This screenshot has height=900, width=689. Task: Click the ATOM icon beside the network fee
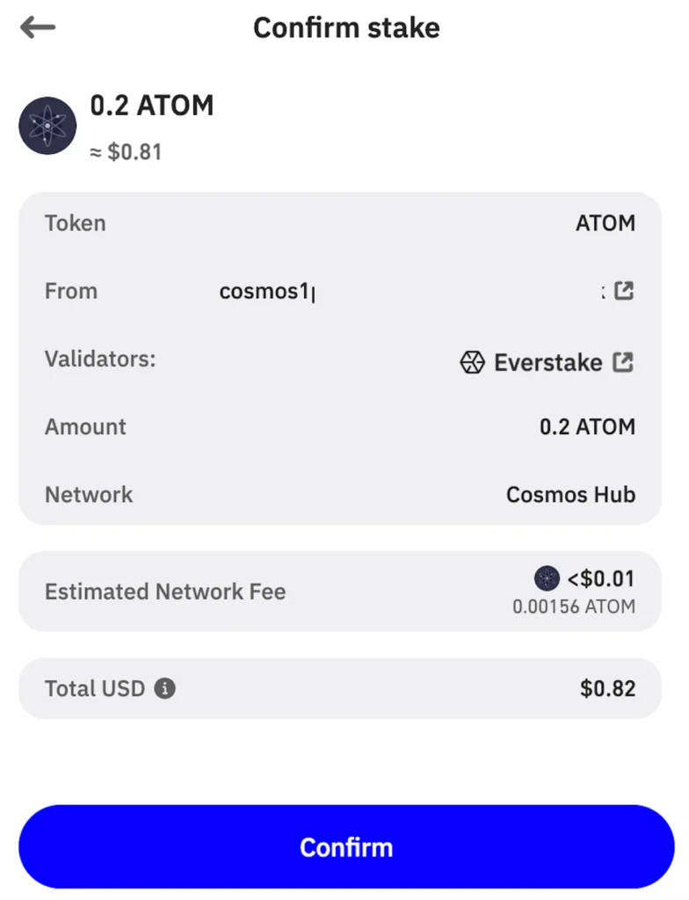click(547, 578)
